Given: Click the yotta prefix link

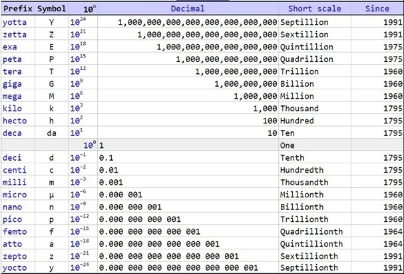Looking at the screenshot, I should point(15,22).
